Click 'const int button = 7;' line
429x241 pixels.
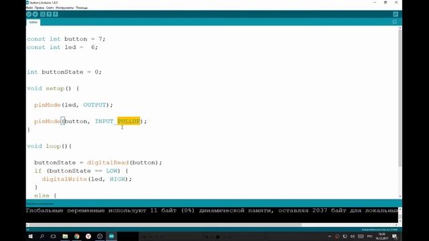[x=66, y=39]
